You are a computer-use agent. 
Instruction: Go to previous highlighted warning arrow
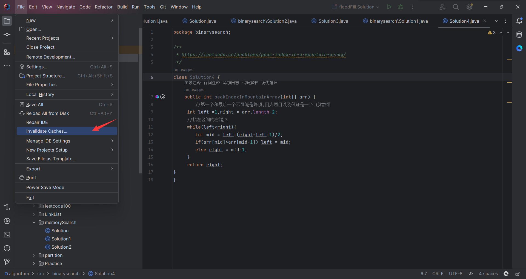click(x=501, y=33)
